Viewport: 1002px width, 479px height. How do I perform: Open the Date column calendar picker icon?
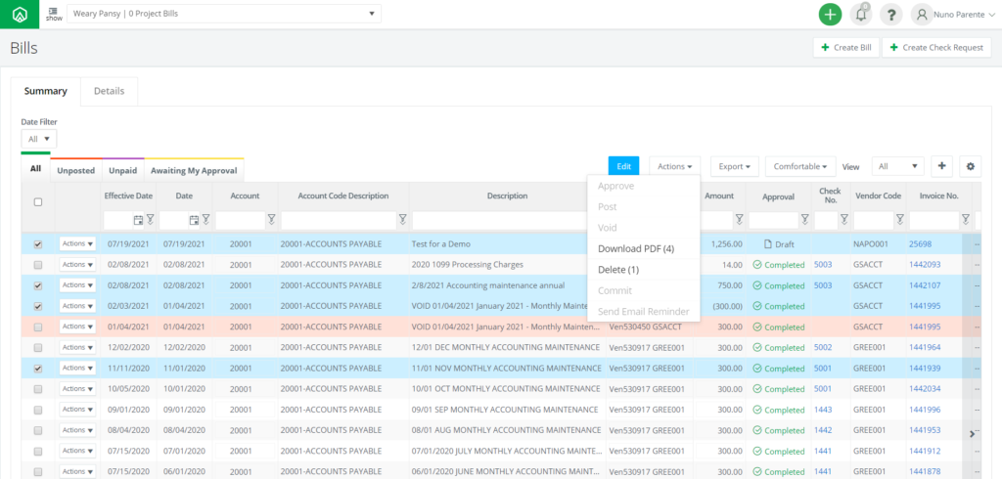tap(194, 220)
